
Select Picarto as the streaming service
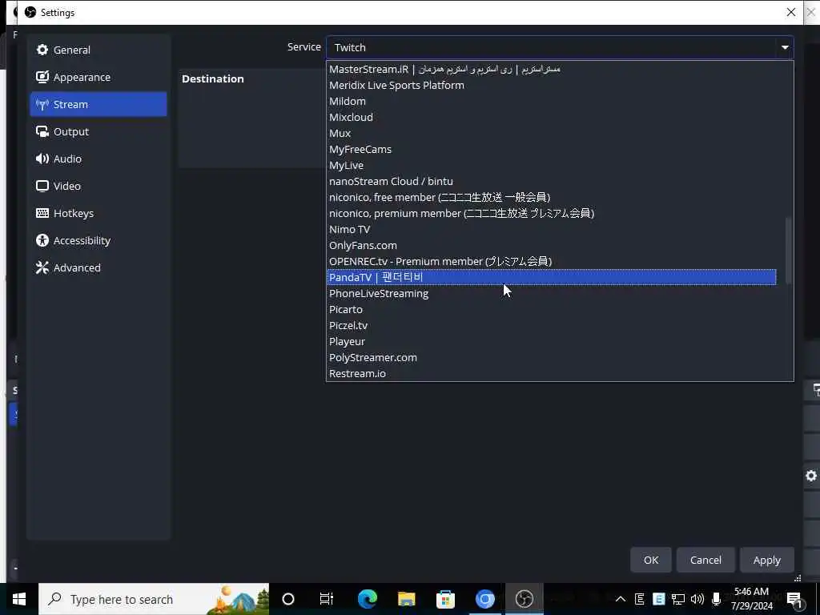552,310
